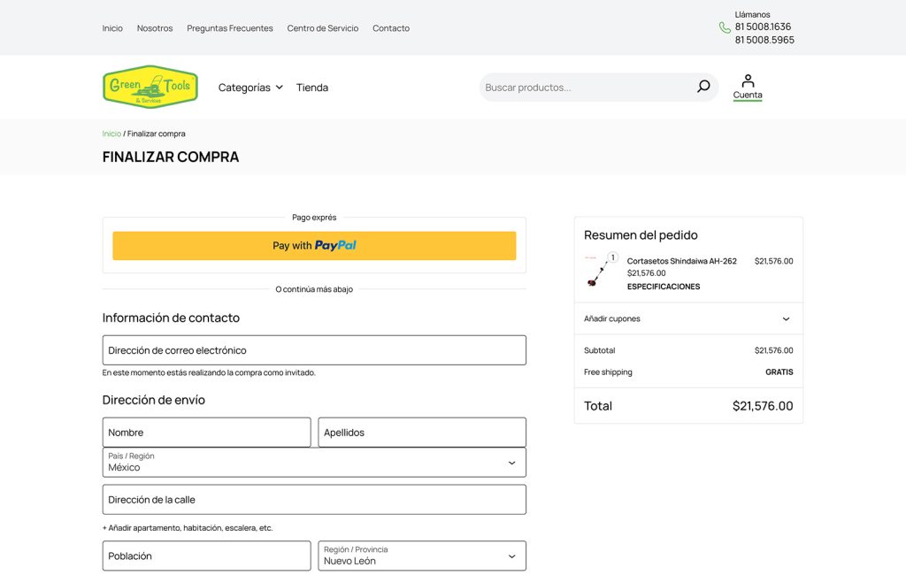The height and width of the screenshot is (575, 906).
Task: Click the Inicio breadcrumb link
Action: point(111,133)
